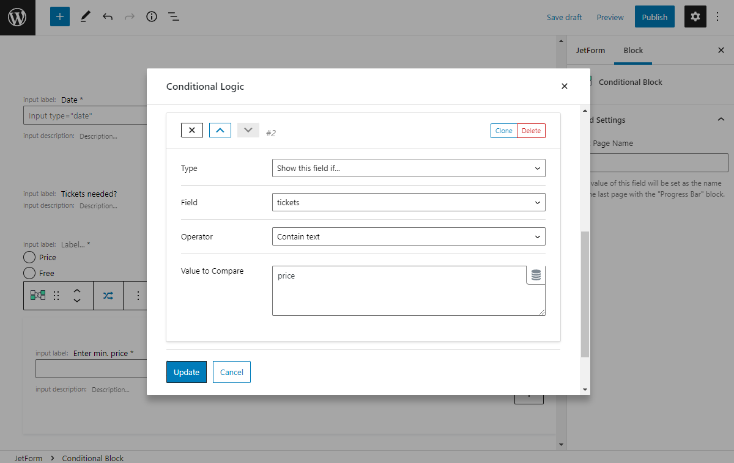Viewport: 734px width, 463px height.
Task: Click the Settings gear icon
Action: click(695, 16)
